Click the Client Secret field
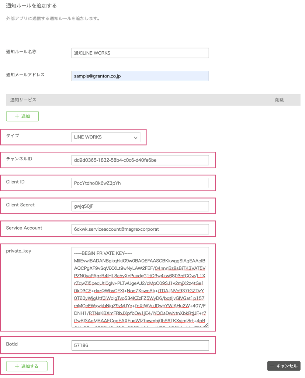305x378 pixels. pos(140,206)
